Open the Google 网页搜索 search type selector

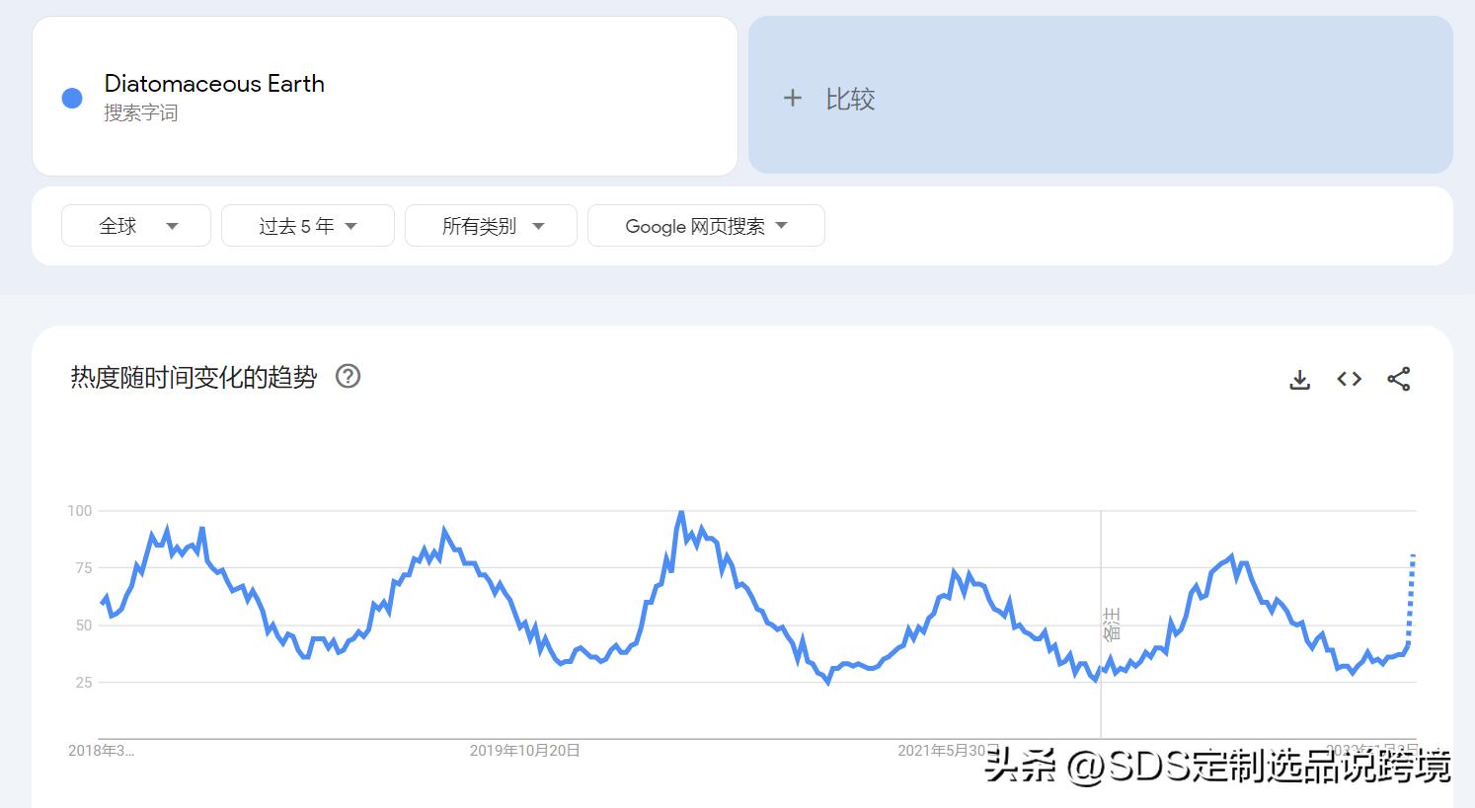(x=705, y=225)
